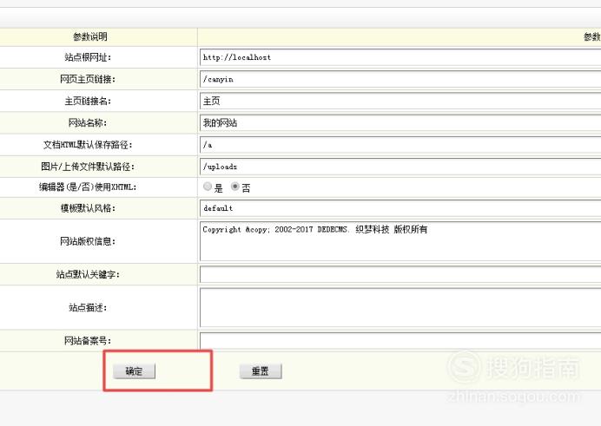
Task: Click the 确定 confirm button
Action: pos(134,370)
